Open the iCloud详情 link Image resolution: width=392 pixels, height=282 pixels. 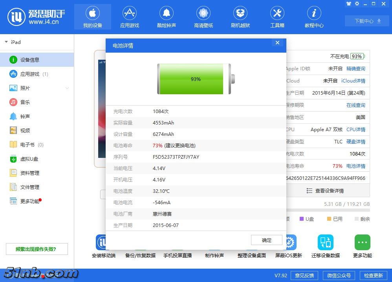pyautogui.click(x=353, y=81)
